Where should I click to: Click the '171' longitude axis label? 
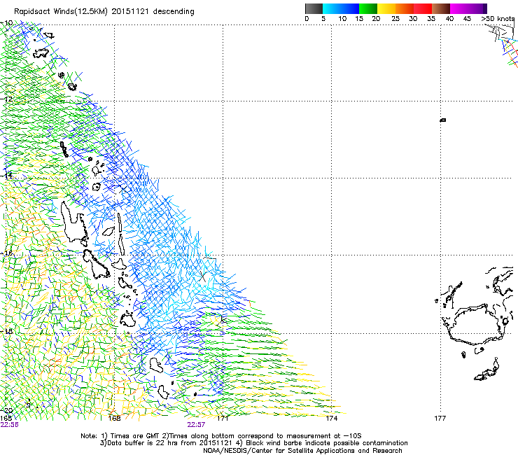(223, 419)
